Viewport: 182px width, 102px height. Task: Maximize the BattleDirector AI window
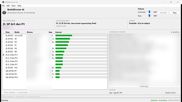171,2
